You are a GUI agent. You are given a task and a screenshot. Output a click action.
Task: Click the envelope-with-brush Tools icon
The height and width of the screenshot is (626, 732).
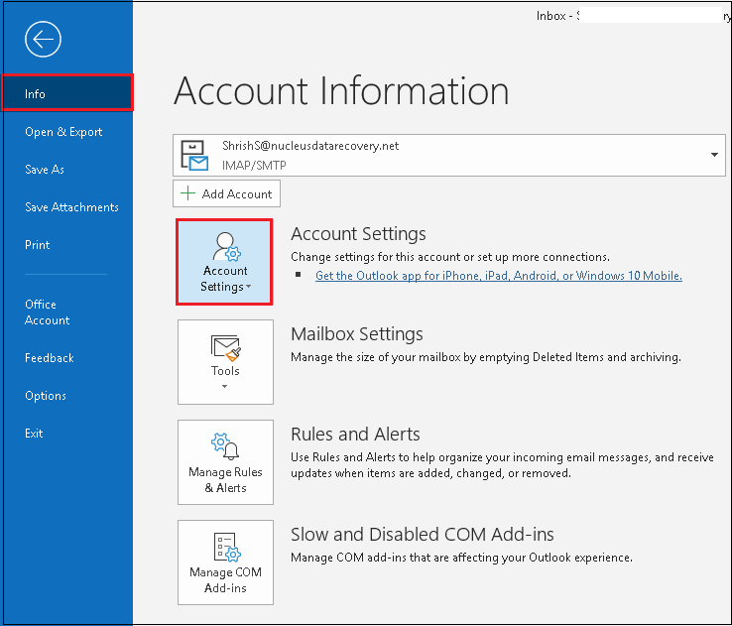coord(226,348)
